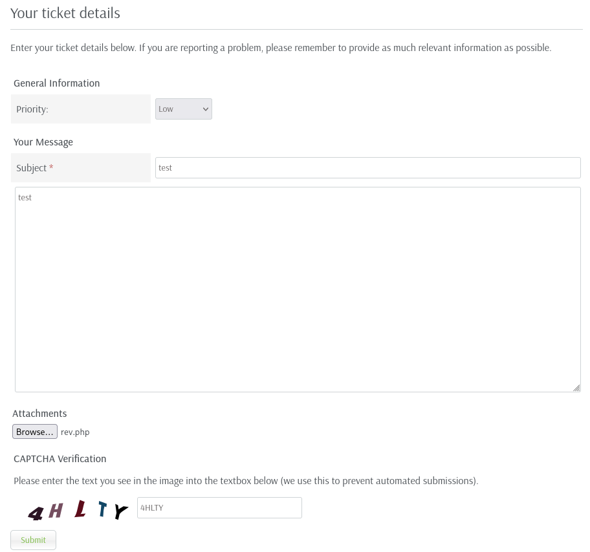Focus the large message body textarea
Screen dimensions: 590x552
coord(298,290)
